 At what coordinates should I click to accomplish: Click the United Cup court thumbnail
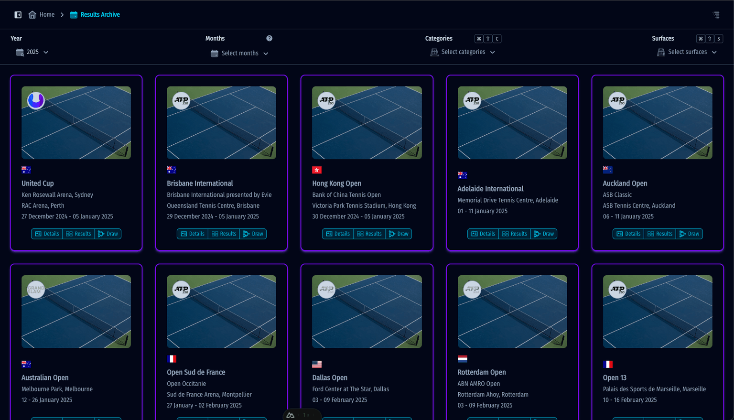tap(76, 123)
